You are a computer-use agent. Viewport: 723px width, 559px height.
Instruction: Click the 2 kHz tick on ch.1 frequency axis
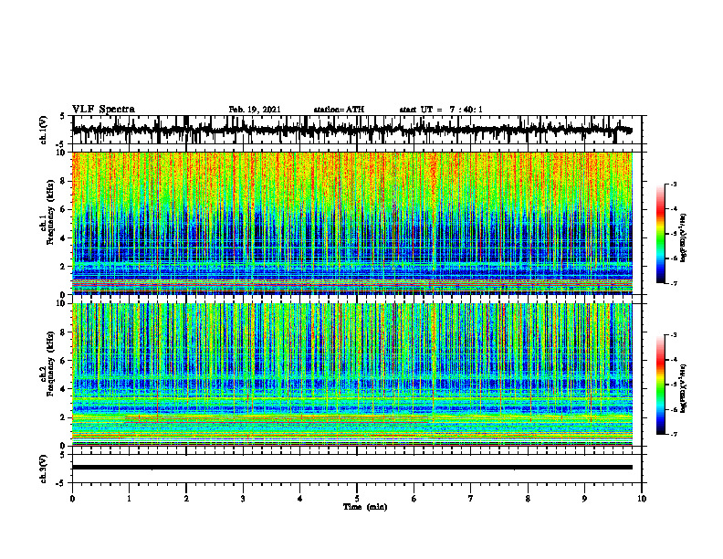65,267
